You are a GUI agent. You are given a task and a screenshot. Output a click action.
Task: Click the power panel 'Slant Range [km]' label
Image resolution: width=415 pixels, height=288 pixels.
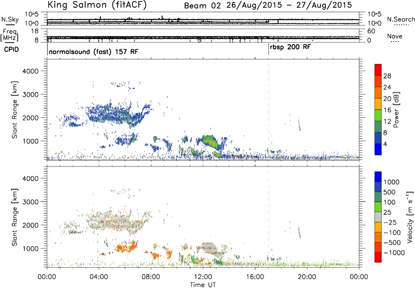point(15,110)
